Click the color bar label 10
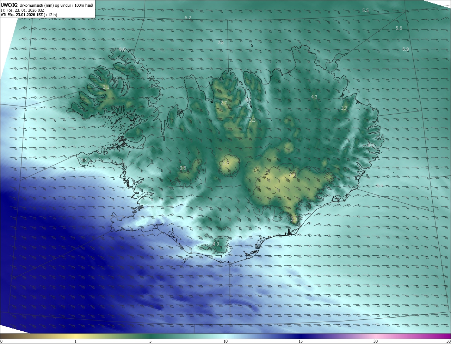 pos(225,341)
